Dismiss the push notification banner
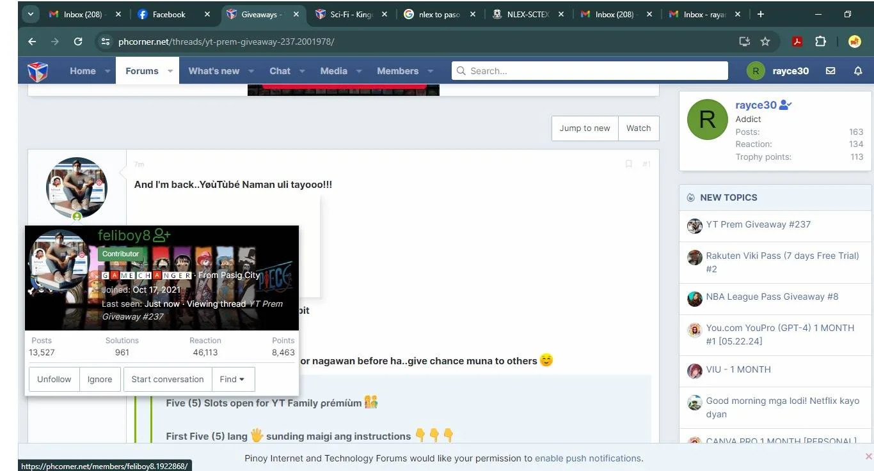 point(868,456)
